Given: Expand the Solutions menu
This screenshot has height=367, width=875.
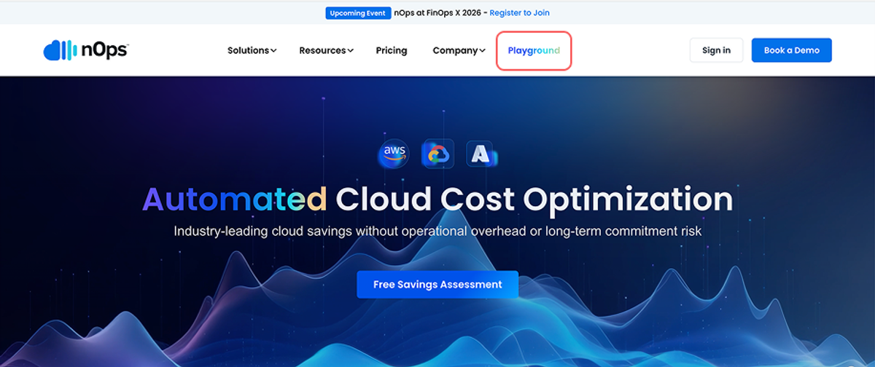Looking at the screenshot, I should (x=252, y=50).
